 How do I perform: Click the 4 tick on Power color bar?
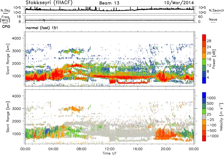click(208, 77)
